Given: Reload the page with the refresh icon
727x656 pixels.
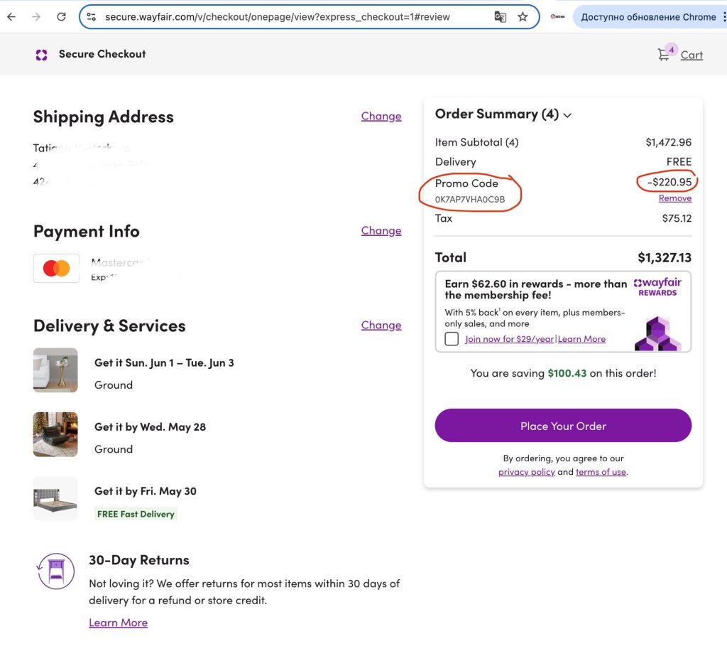Looking at the screenshot, I should [62, 16].
